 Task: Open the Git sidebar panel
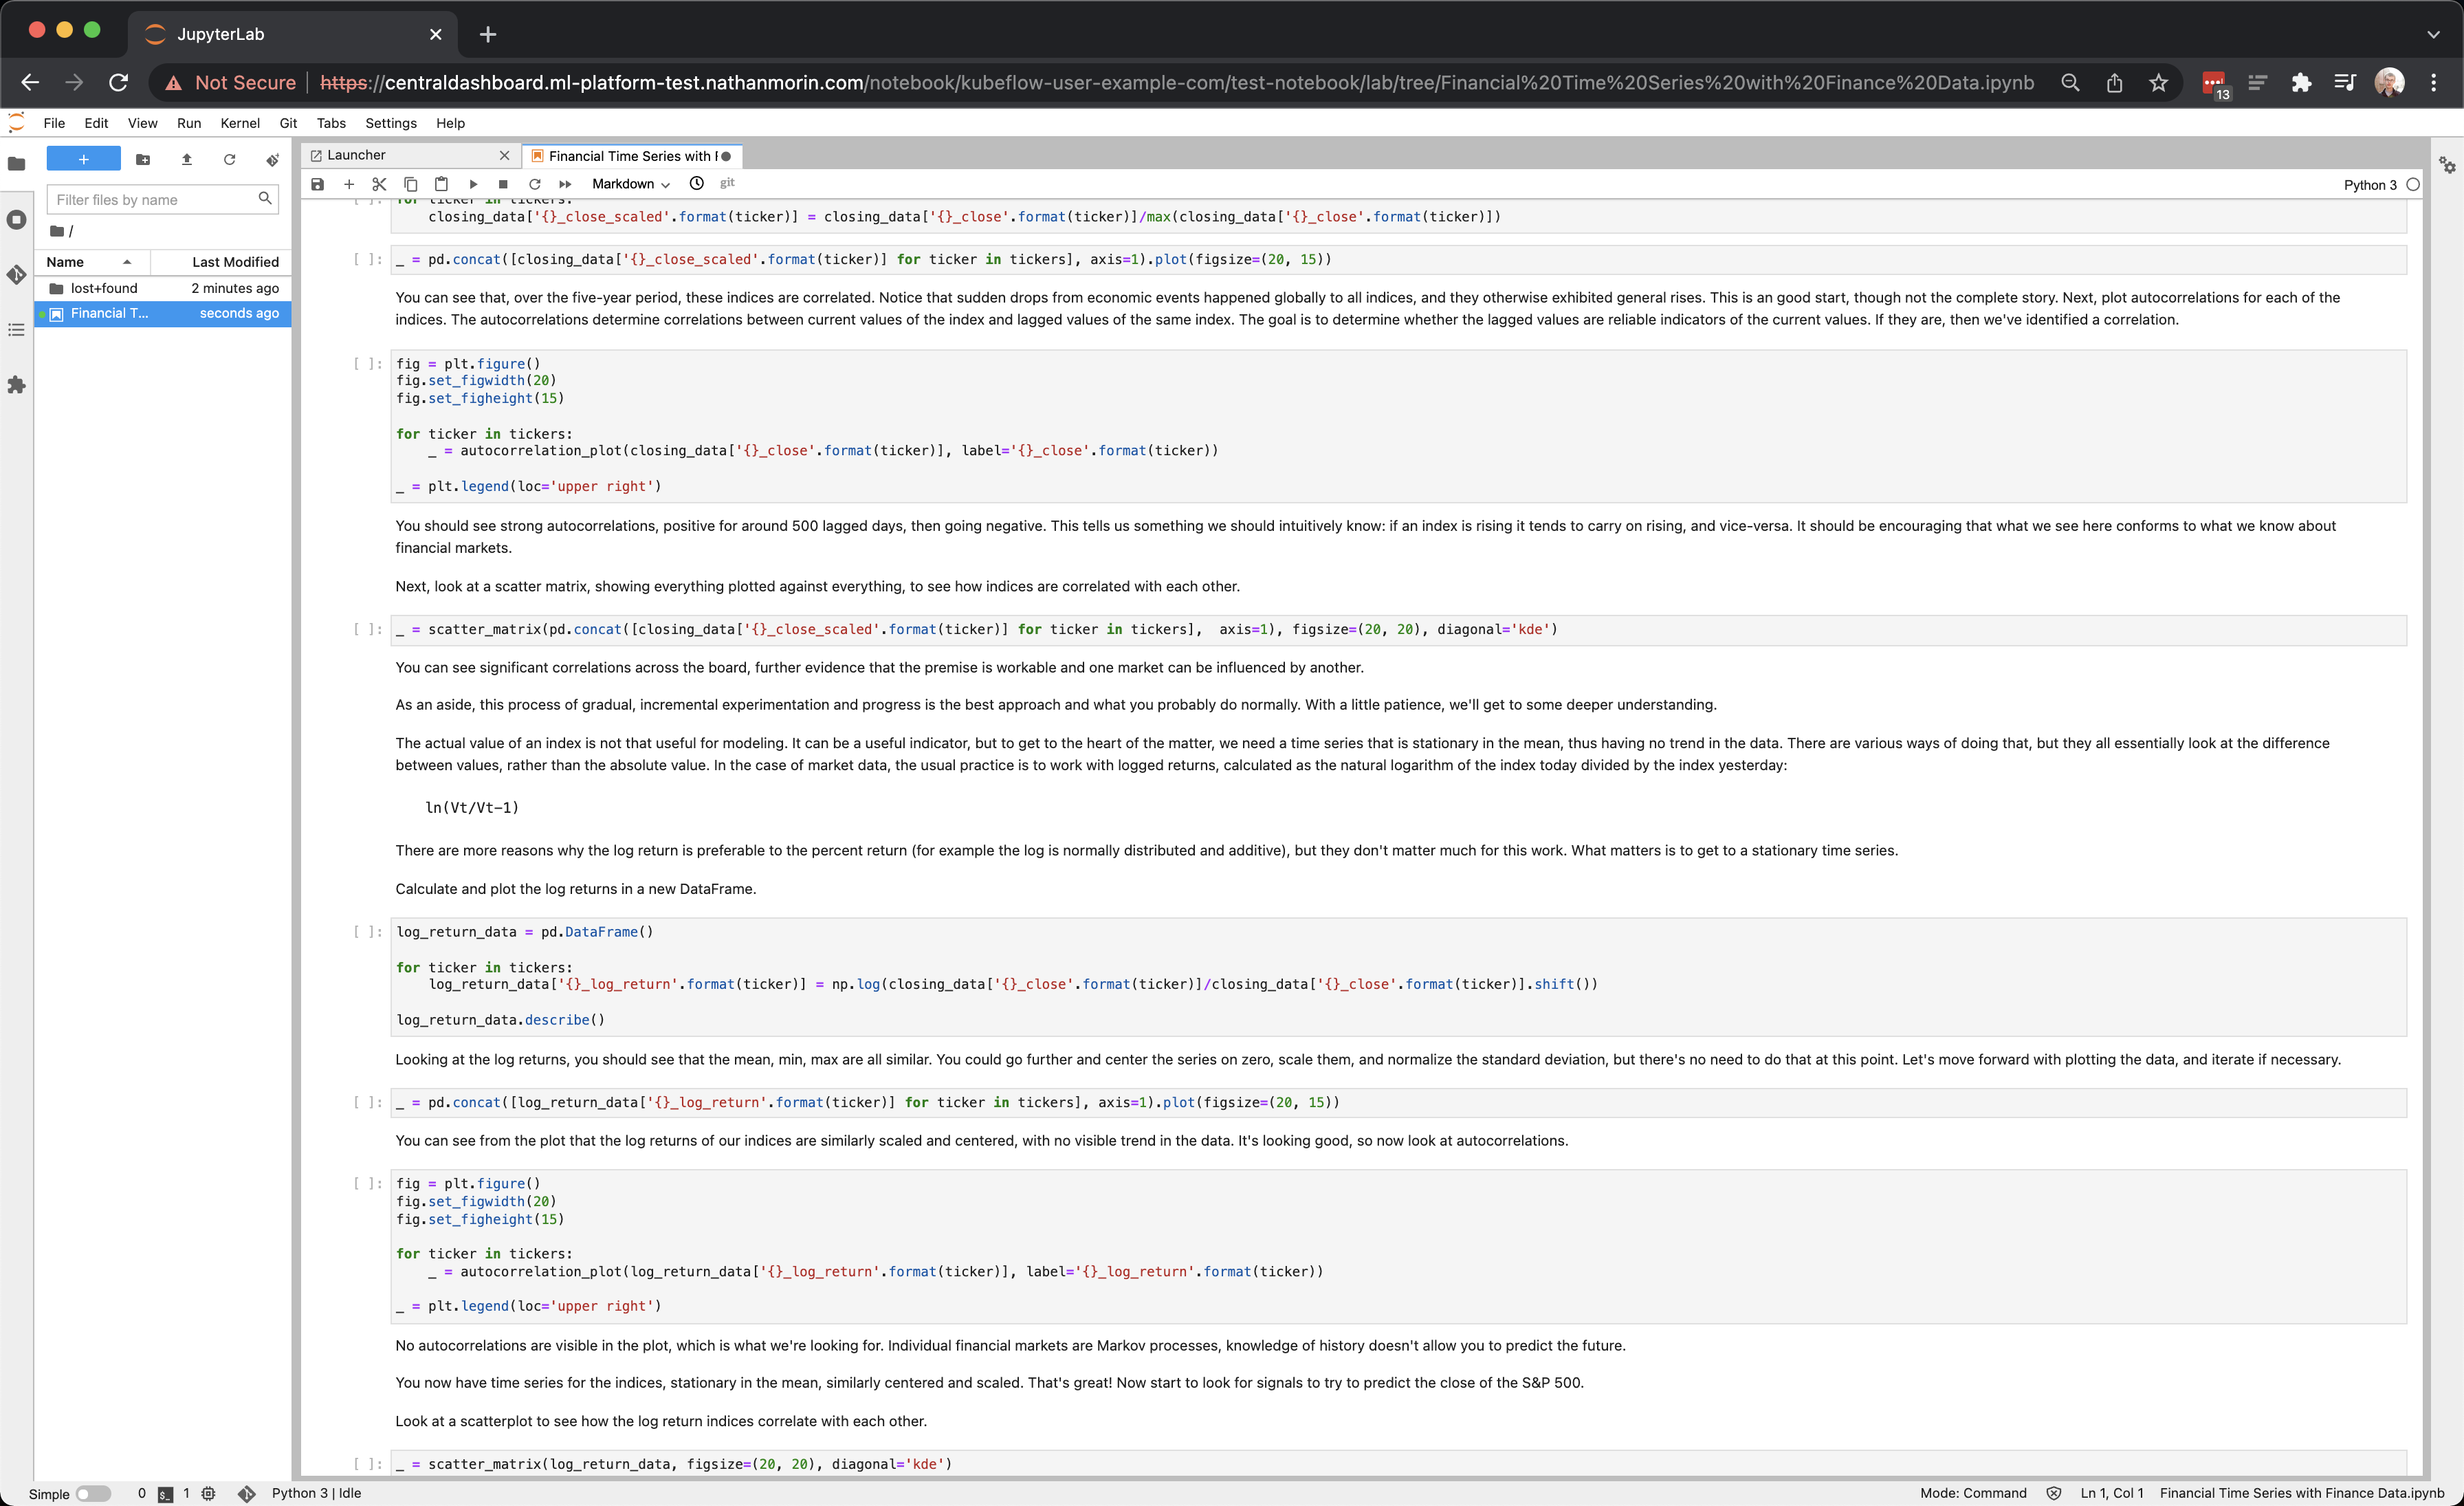[17, 274]
